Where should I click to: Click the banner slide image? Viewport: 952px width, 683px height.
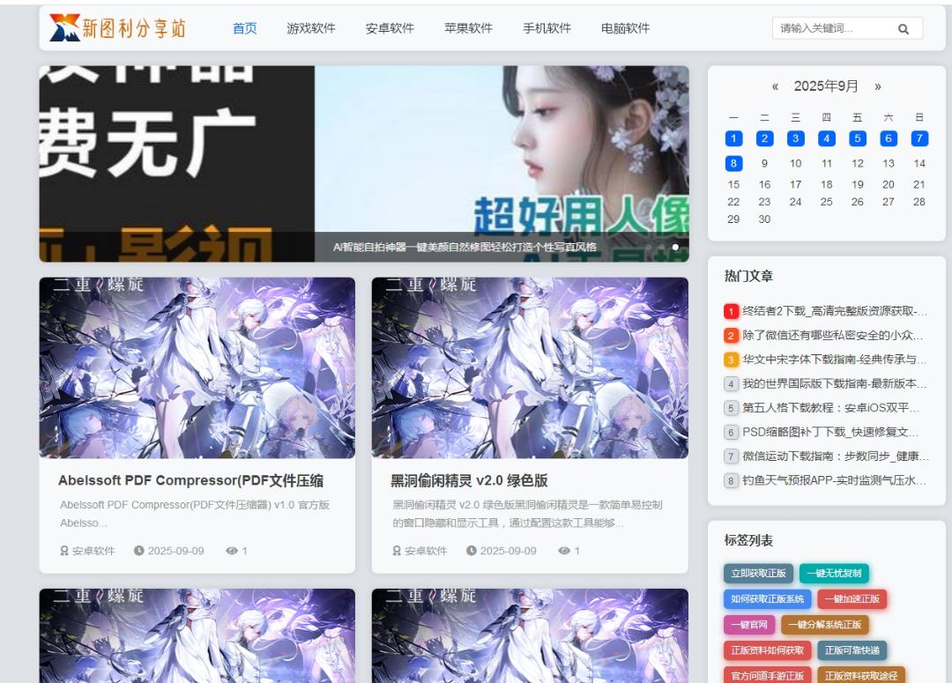tap(364, 164)
